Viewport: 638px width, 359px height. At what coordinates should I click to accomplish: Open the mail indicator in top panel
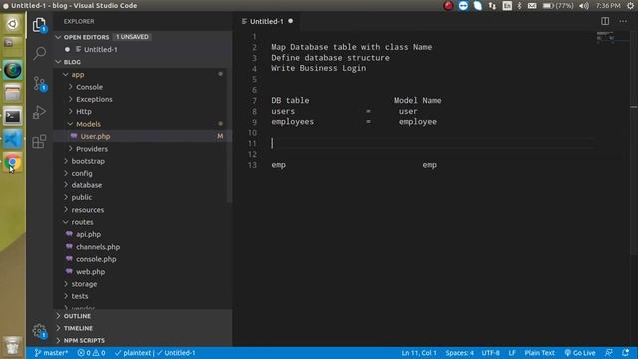[x=532, y=6]
